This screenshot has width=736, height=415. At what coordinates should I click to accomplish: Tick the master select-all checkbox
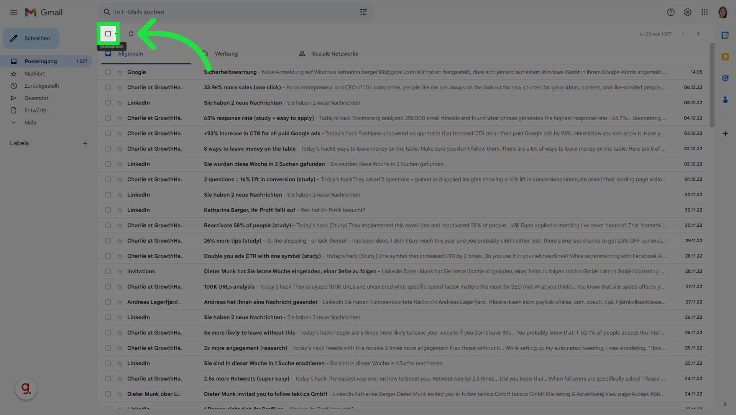pyautogui.click(x=108, y=34)
